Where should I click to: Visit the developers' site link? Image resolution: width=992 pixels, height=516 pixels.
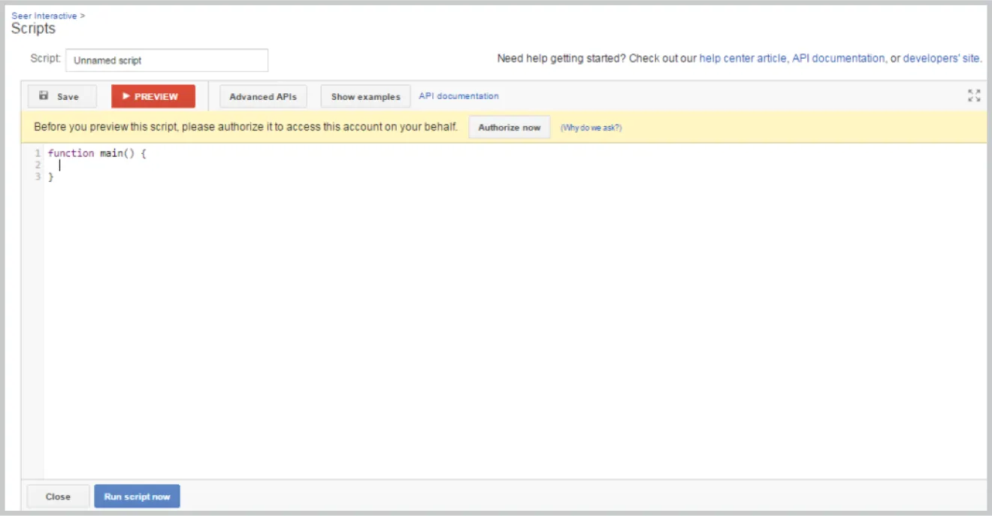(942, 59)
